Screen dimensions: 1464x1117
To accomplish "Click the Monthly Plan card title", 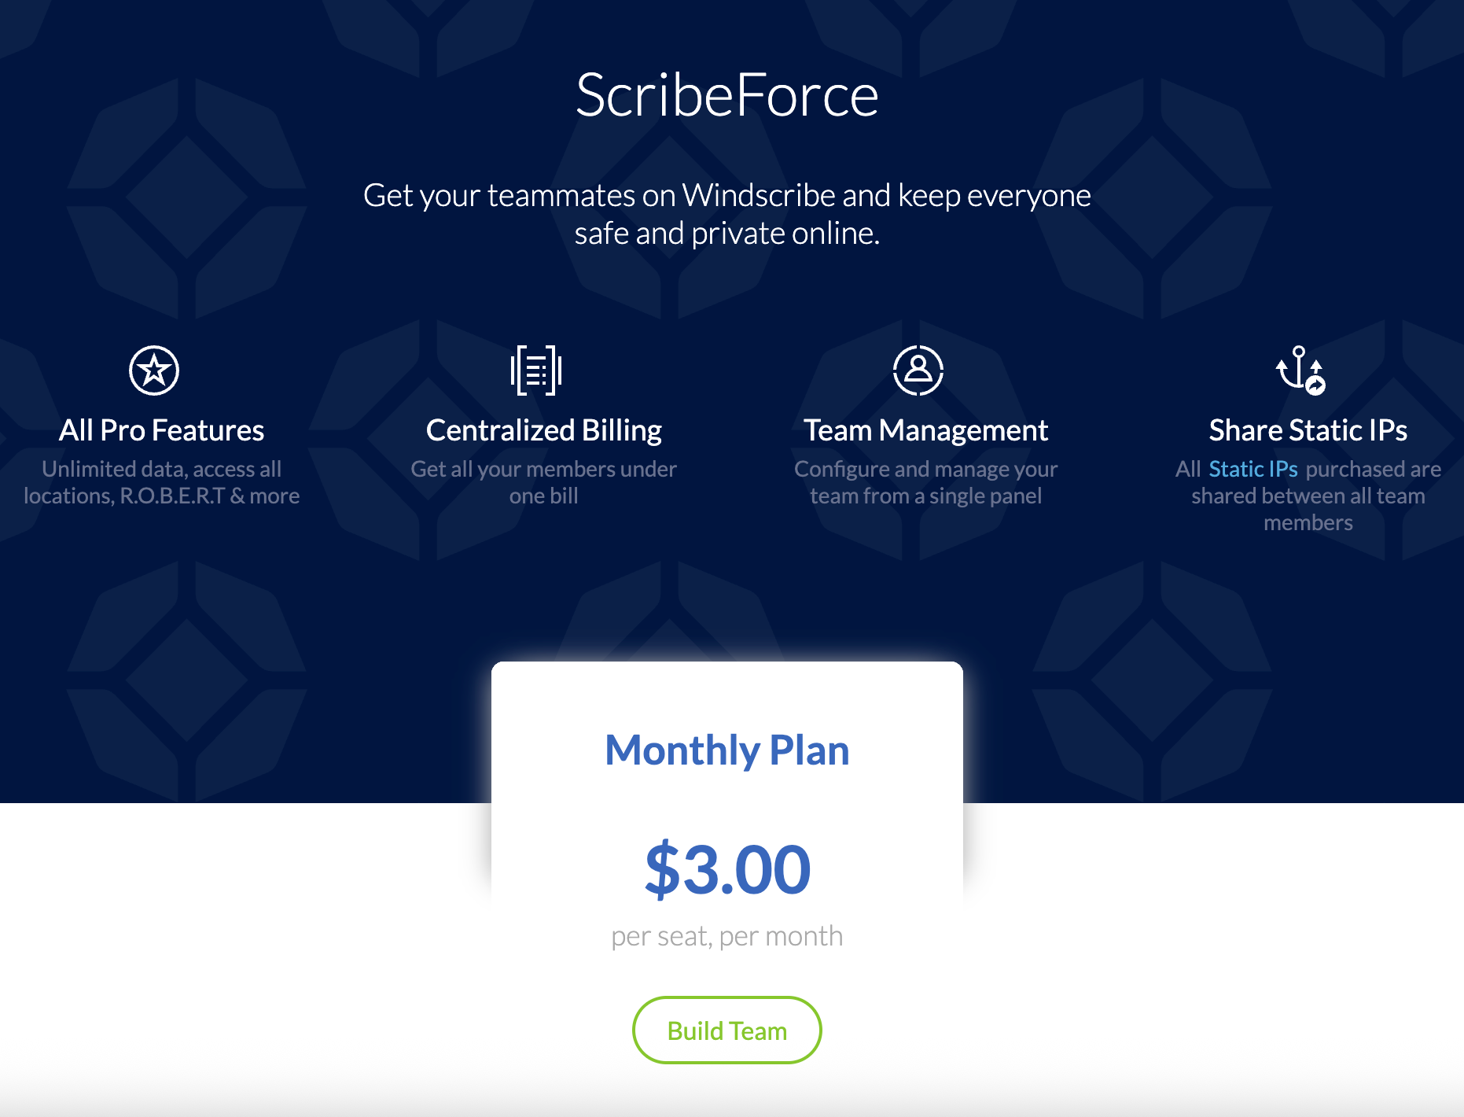I will tap(726, 750).
